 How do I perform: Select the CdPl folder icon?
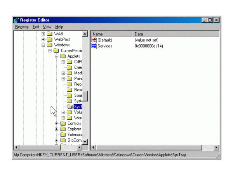pos(70,62)
